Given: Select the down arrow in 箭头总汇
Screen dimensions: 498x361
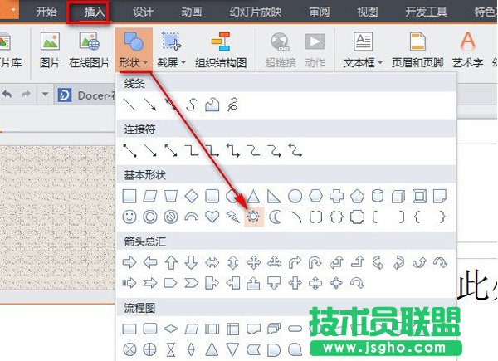Looking at the screenshot, I should click(192, 262).
